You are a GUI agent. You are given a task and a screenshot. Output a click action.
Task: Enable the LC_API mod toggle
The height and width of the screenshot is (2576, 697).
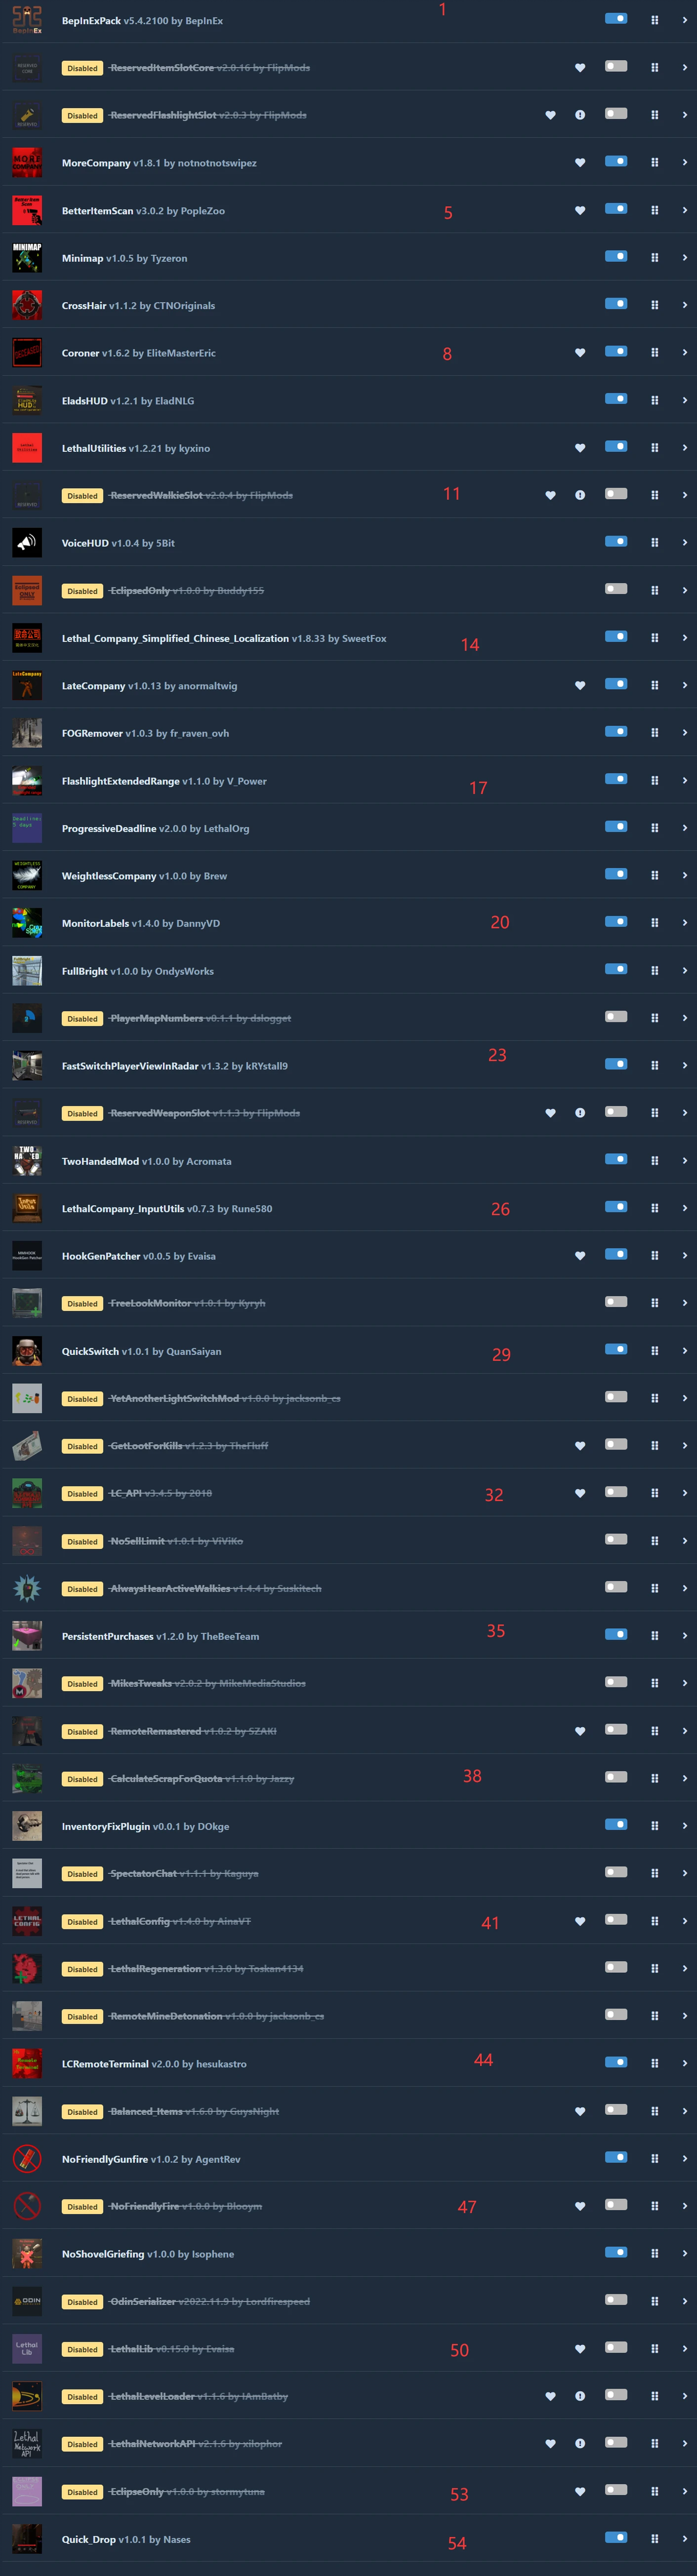(616, 1492)
